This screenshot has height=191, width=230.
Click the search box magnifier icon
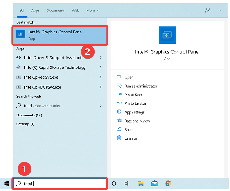(19, 183)
